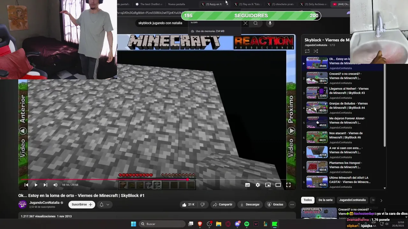This screenshot has height=229, width=408.
Task: Open Brave browser from taskbar
Action: coord(200,224)
